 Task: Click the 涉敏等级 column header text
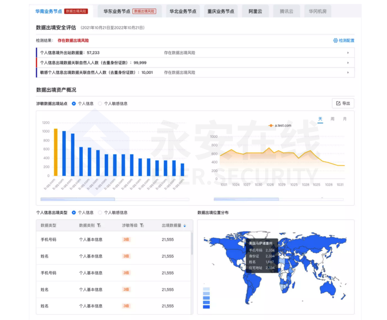(x=130, y=225)
